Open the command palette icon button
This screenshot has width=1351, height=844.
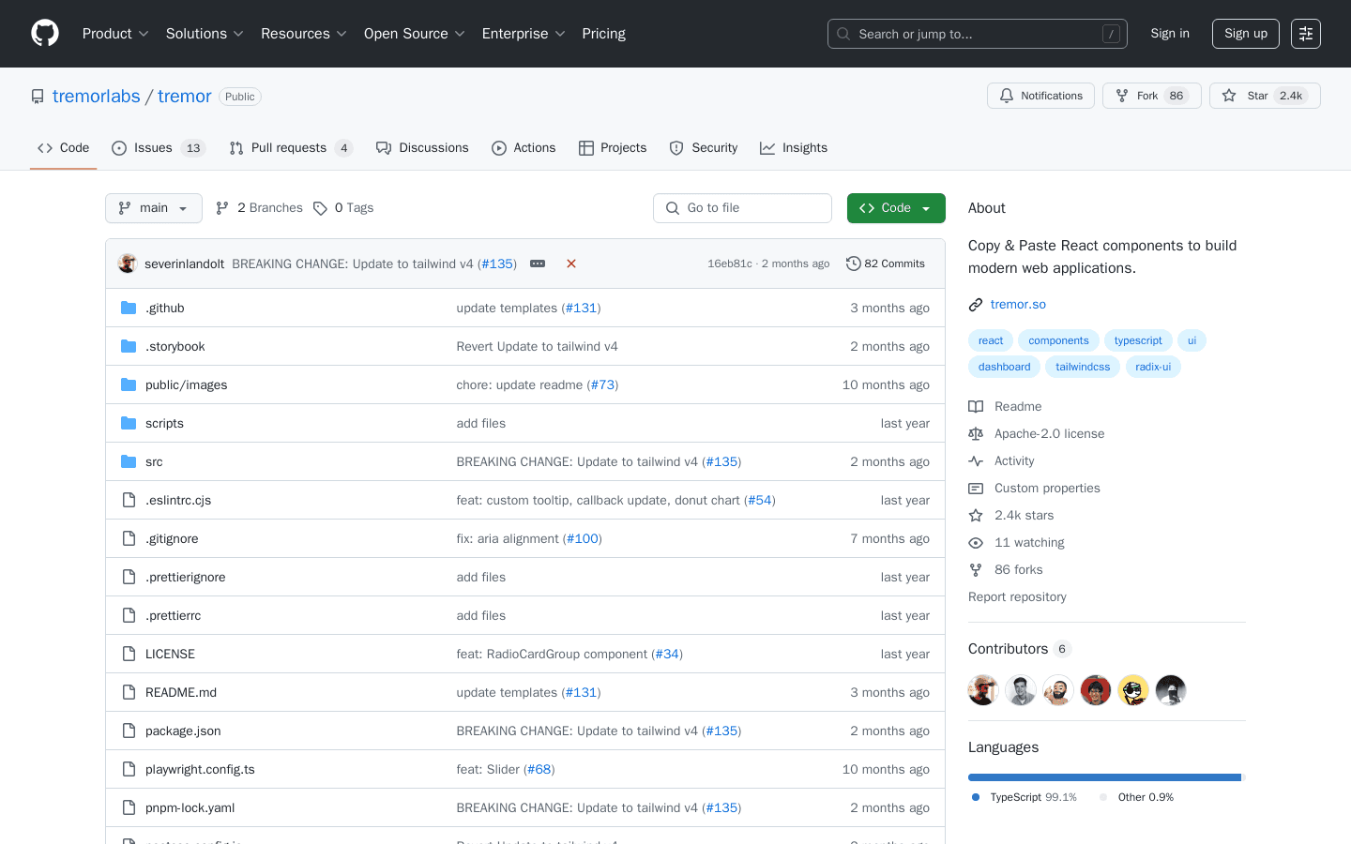click(1306, 34)
